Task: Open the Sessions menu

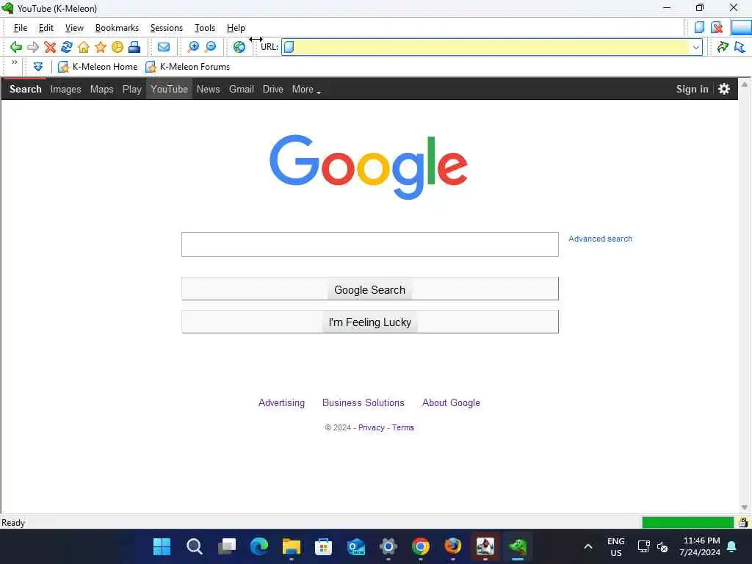Action: tap(167, 28)
